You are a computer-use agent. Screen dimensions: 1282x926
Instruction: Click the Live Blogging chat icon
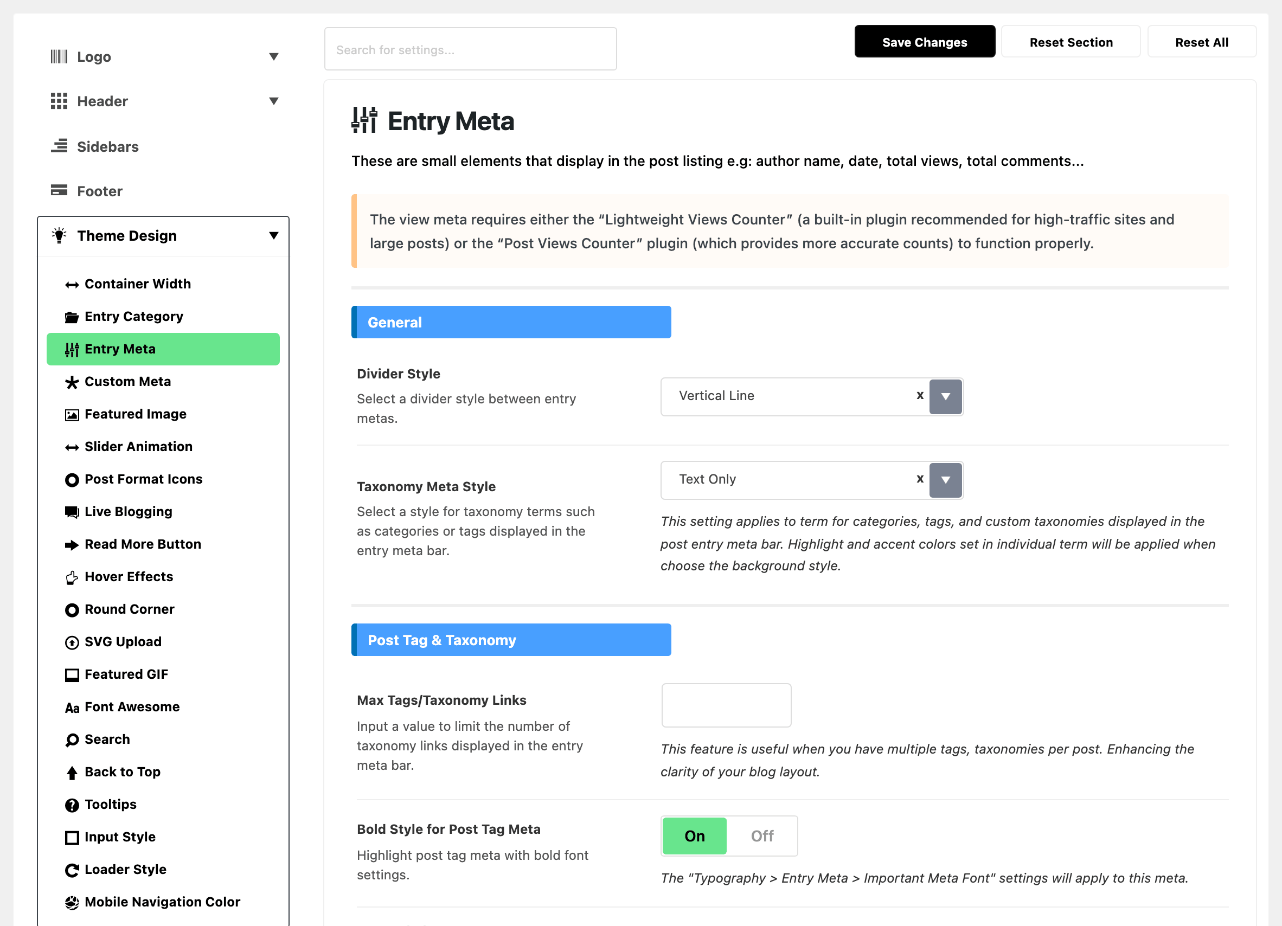72,512
